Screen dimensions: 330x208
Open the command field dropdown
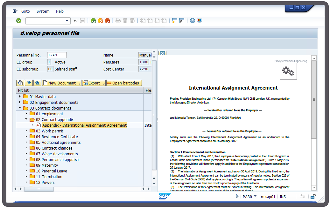67,21
